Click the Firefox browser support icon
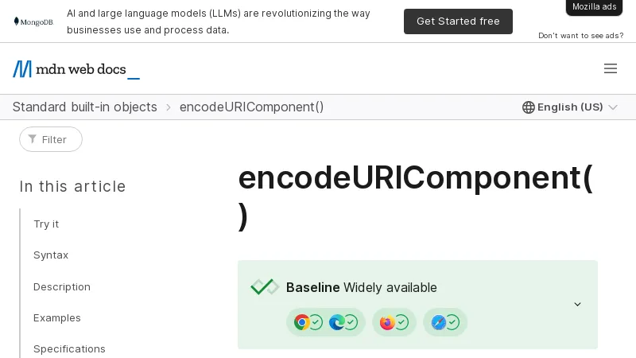636x358 pixels. pyautogui.click(x=387, y=322)
